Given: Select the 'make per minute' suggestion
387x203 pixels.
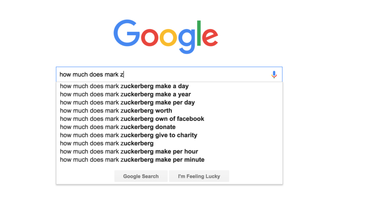Looking at the screenshot, I should pyautogui.click(x=132, y=160).
